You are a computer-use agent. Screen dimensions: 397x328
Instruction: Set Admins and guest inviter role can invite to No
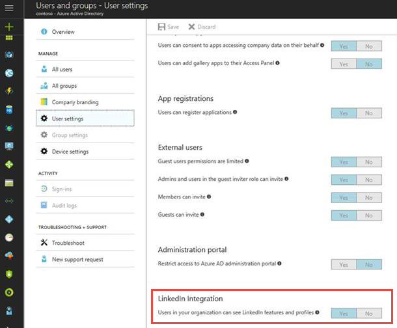point(369,180)
